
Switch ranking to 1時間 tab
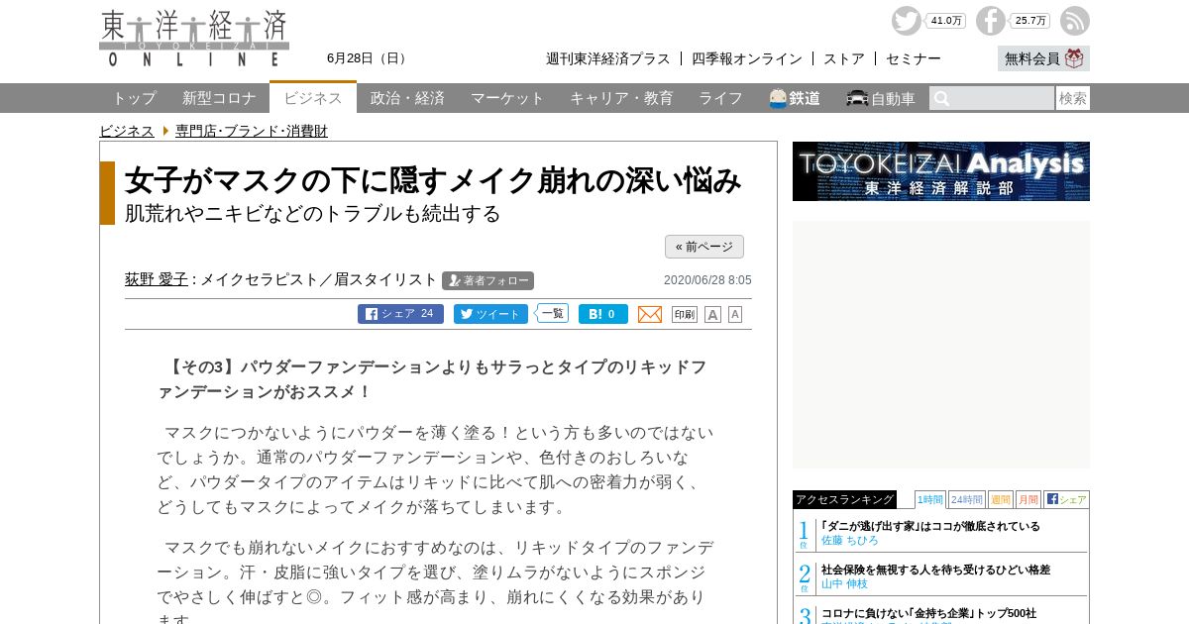930,499
